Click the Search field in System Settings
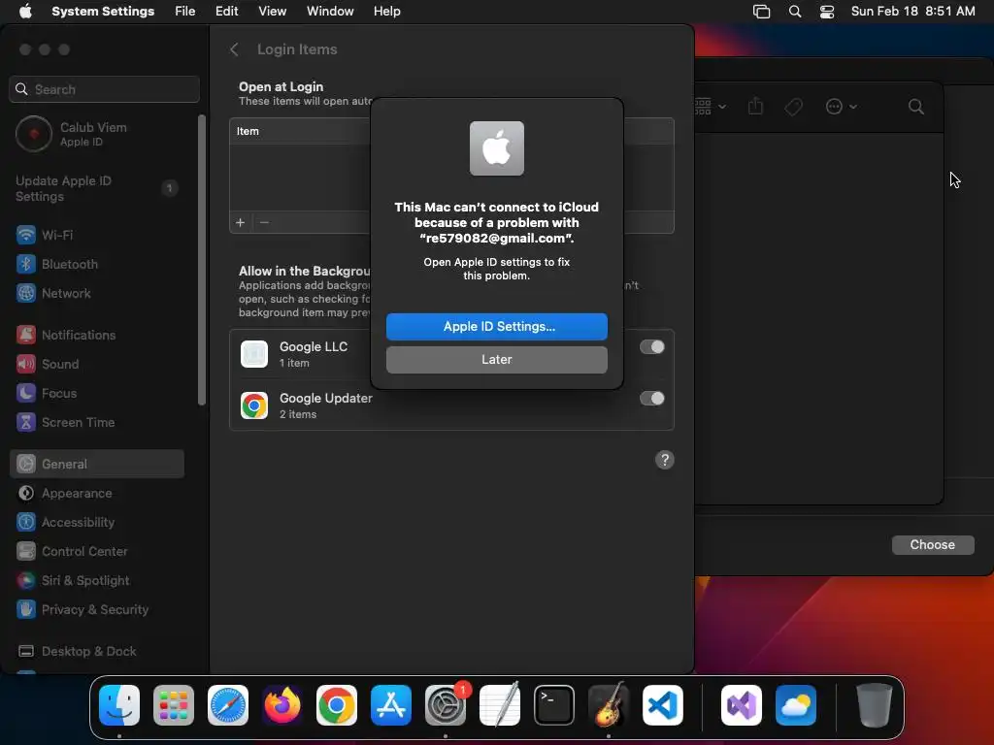The image size is (994, 745). click(105, 89)
